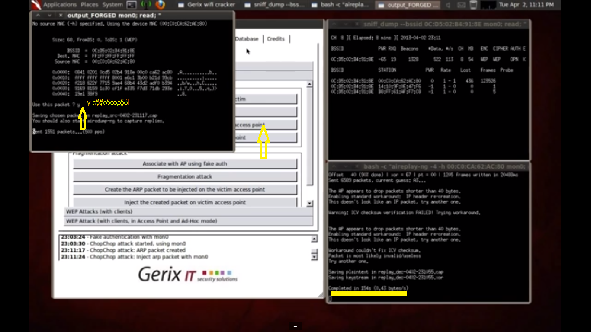Click the bash aireplay-ng terminal title bar

click(428, 166)
